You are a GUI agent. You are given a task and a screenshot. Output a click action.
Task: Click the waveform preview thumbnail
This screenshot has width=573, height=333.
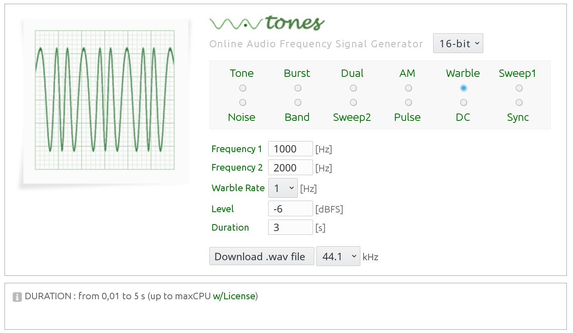[x=105, y=101]
